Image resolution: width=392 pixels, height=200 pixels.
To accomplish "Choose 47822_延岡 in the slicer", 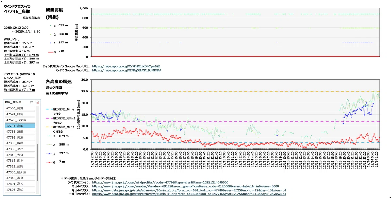I will [20, 166].
